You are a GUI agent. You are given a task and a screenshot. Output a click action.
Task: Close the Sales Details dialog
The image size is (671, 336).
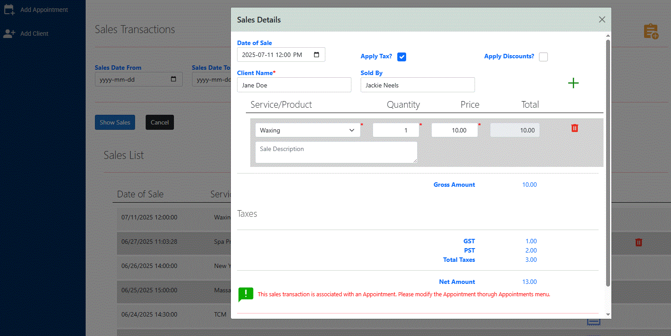pos(602,19)
